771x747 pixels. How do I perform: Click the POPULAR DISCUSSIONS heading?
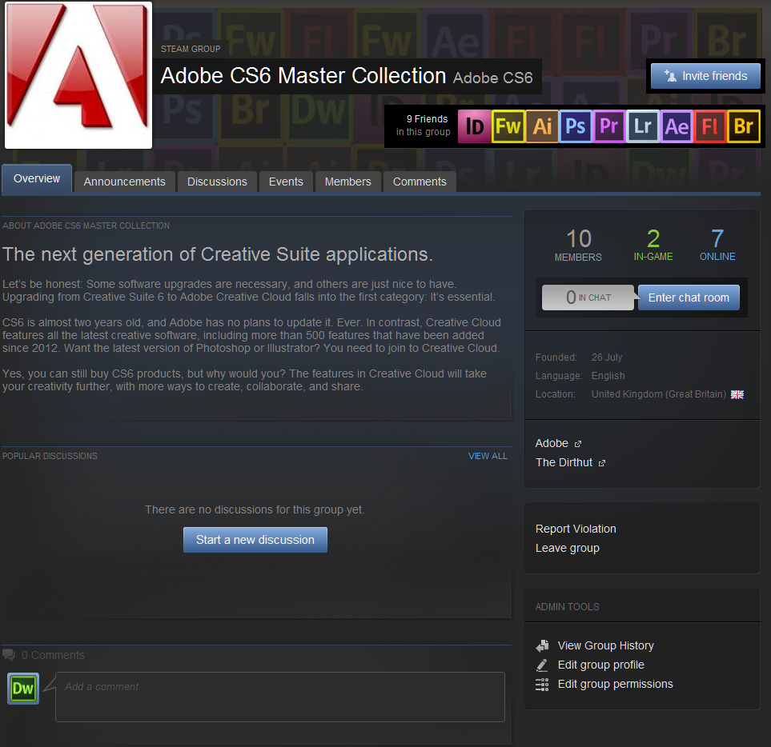[x=50, y=456]
